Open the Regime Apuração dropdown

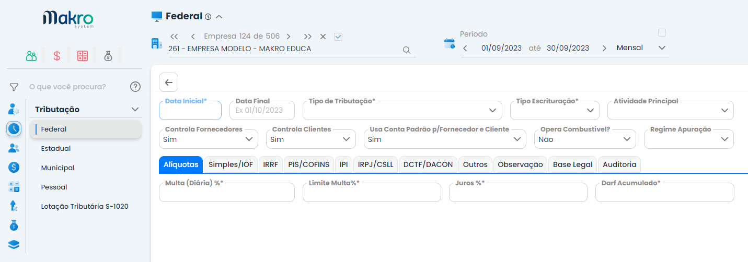point(689,139)
